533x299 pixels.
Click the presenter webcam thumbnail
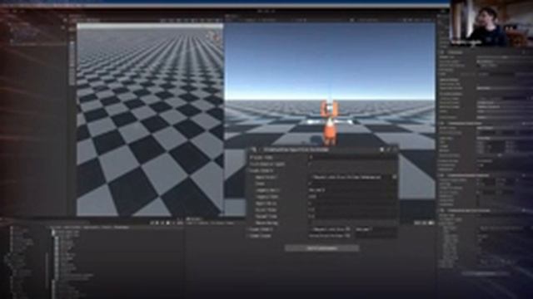491,23
